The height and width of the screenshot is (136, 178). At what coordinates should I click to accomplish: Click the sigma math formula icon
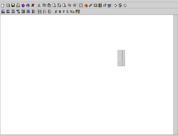click(105, 5)
